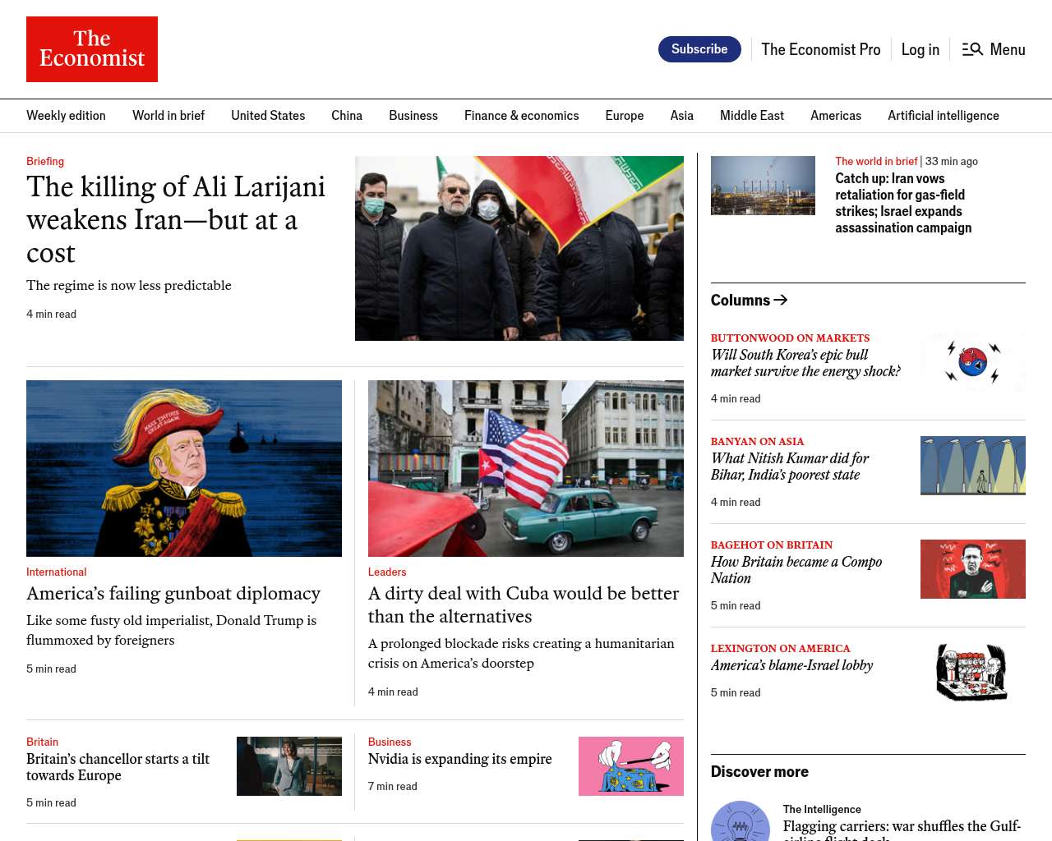The width and height of the screenshot is (1052, 841).
Task: Click the Business label above Nvidia
Action: tap(390, 742)
